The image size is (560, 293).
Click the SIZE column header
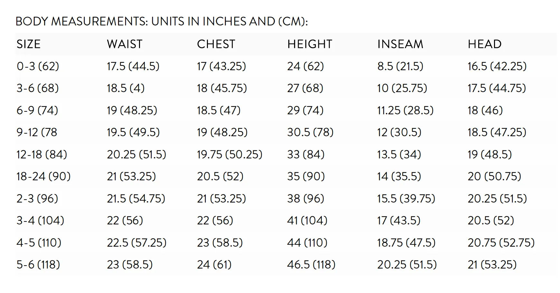point(29,44)
